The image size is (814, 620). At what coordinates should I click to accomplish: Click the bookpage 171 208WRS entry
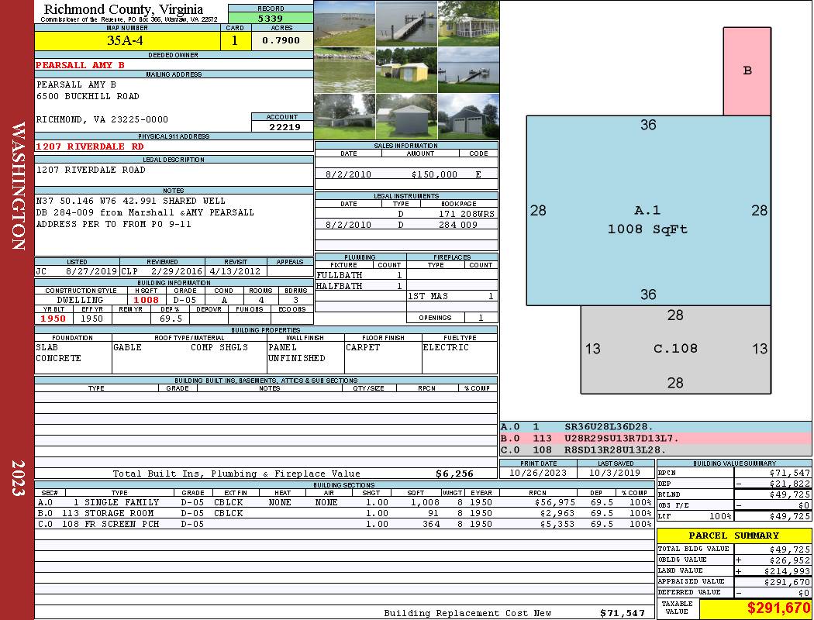[x=466, y=213]
